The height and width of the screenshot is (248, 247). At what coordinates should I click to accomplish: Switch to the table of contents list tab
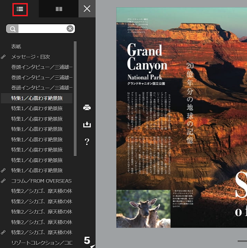tap(20, 9)
